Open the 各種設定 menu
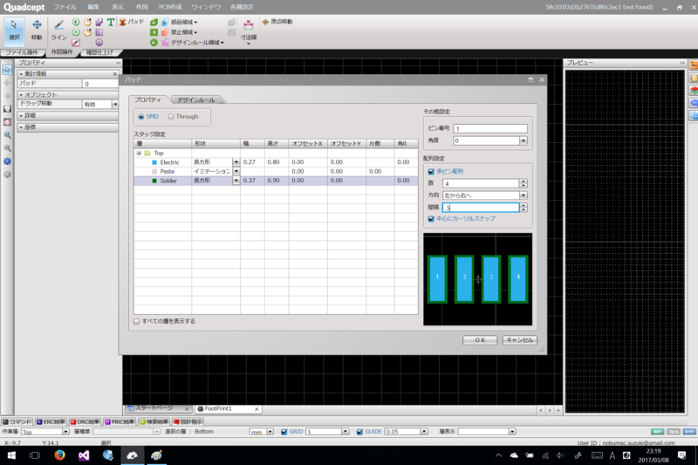The image size is (698, 465). tap(242, 7)
